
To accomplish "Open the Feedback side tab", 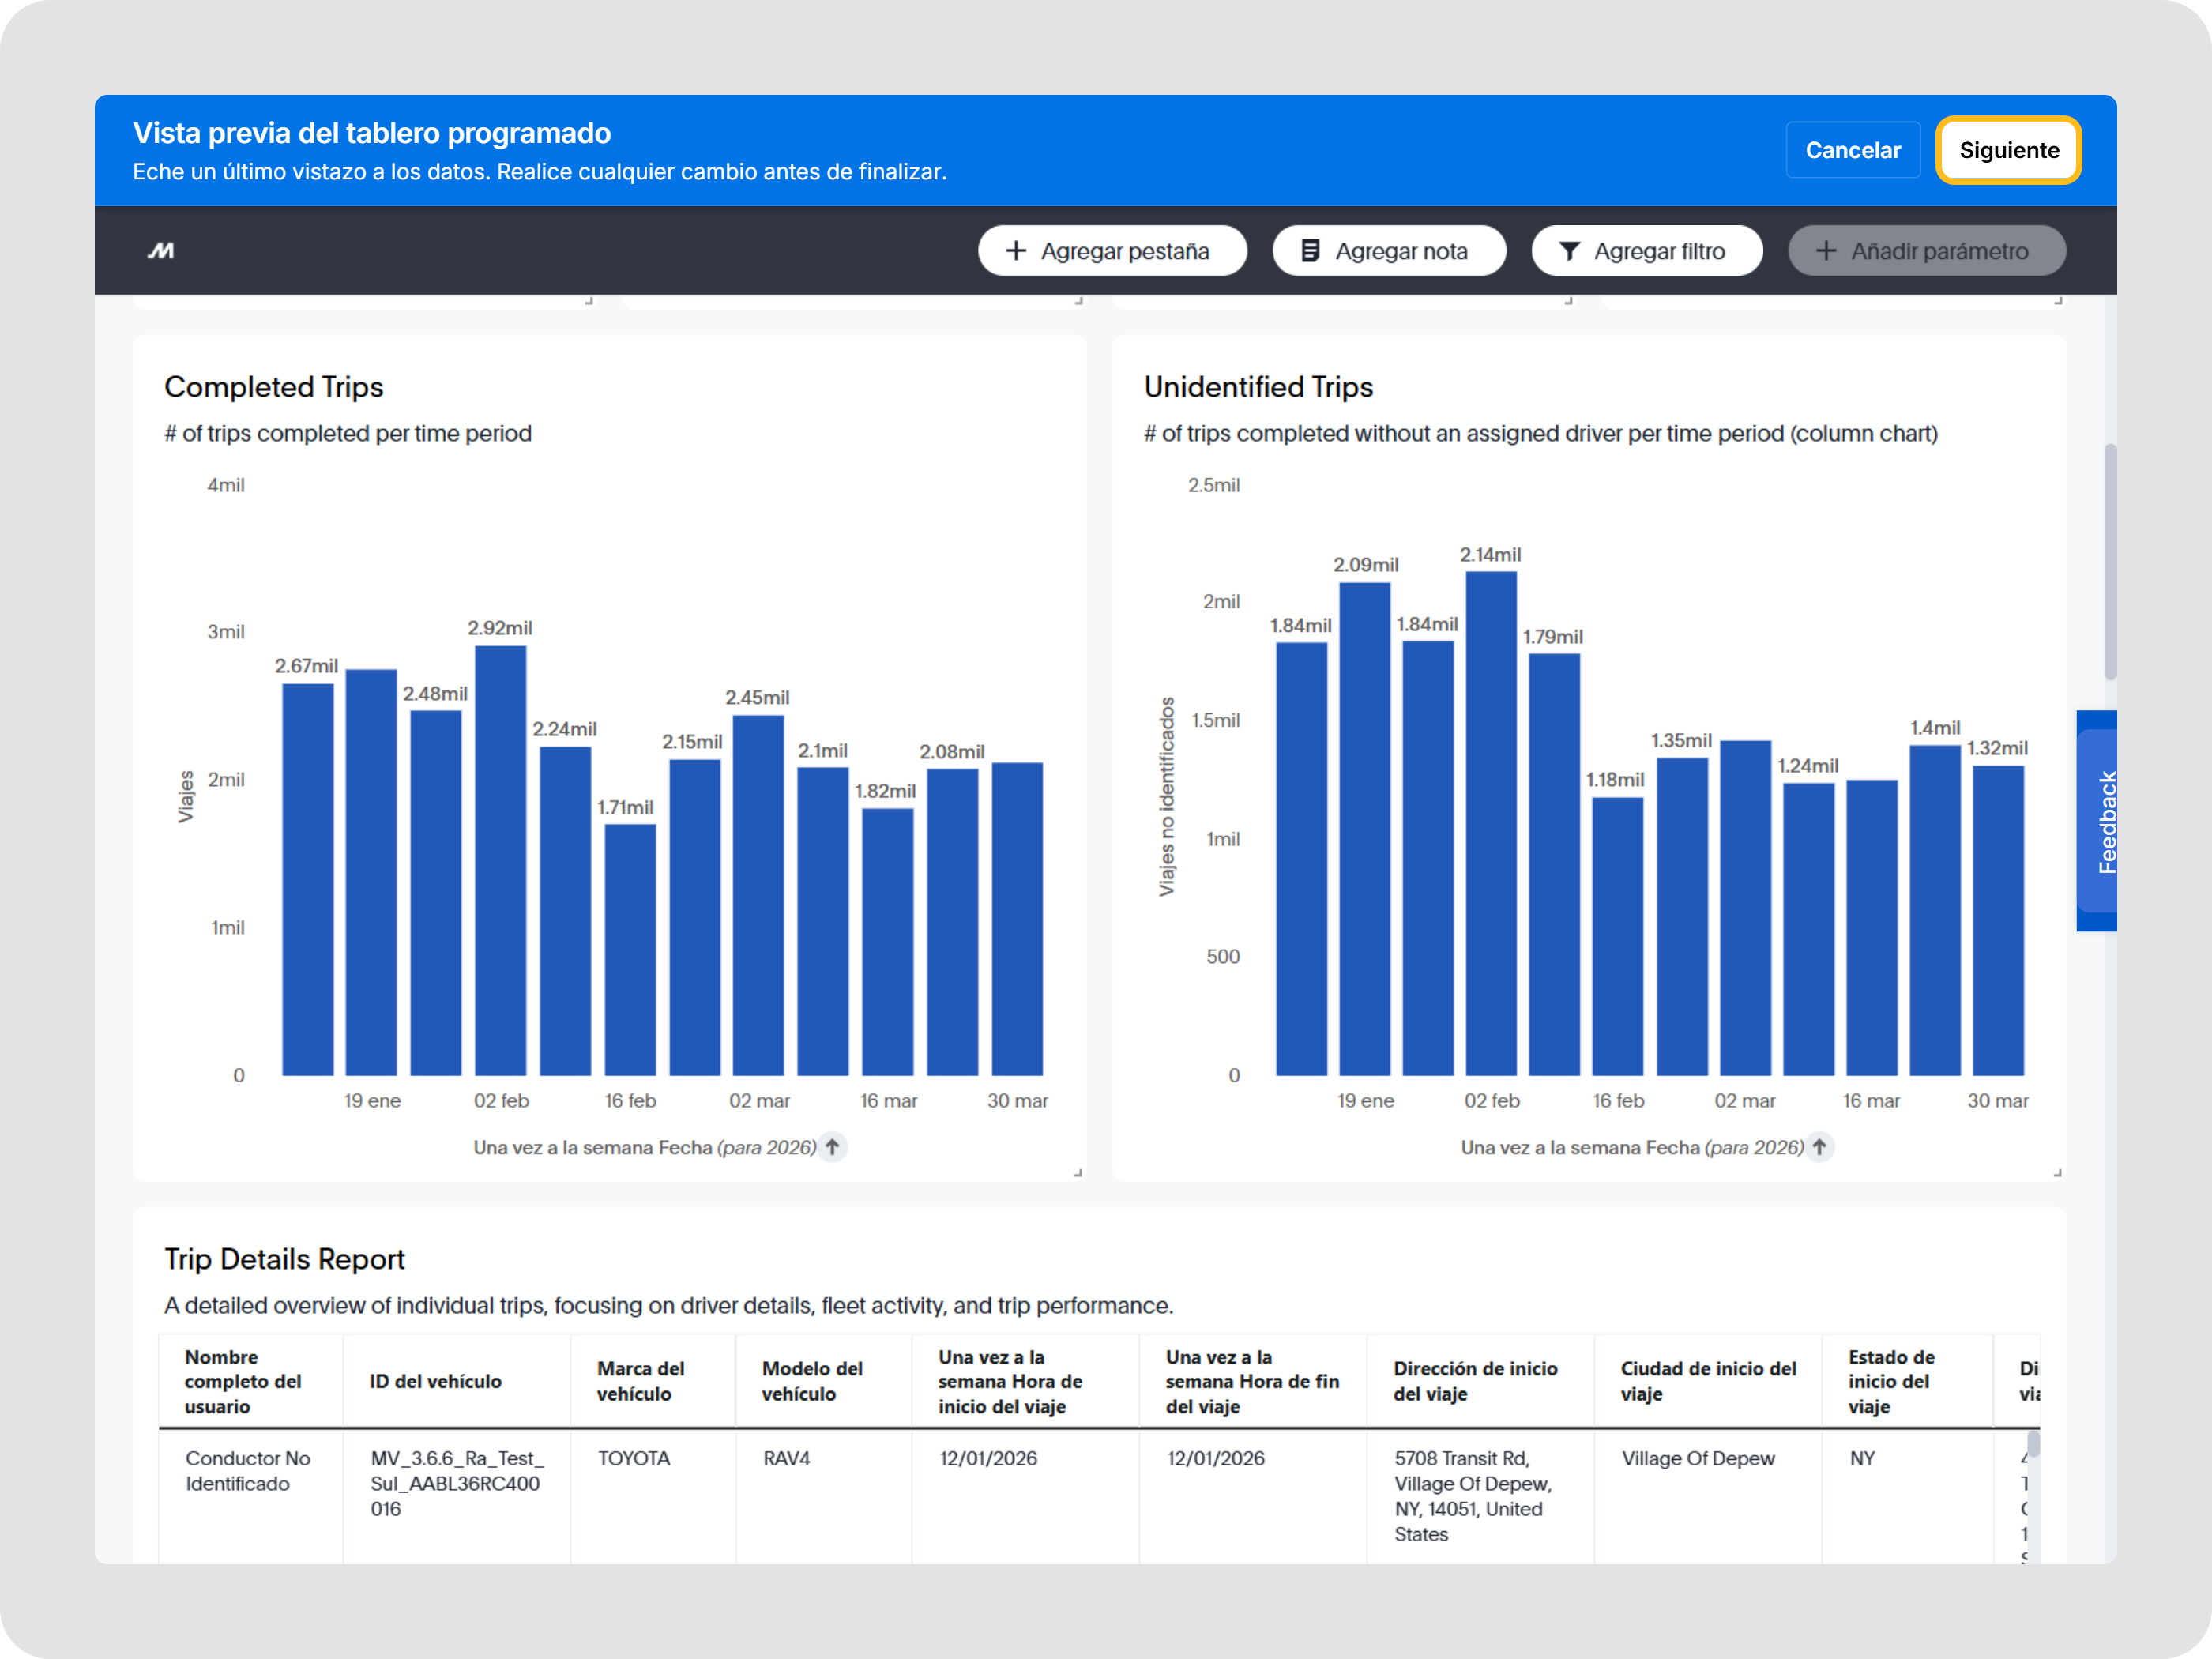I will pos(2099,821).
